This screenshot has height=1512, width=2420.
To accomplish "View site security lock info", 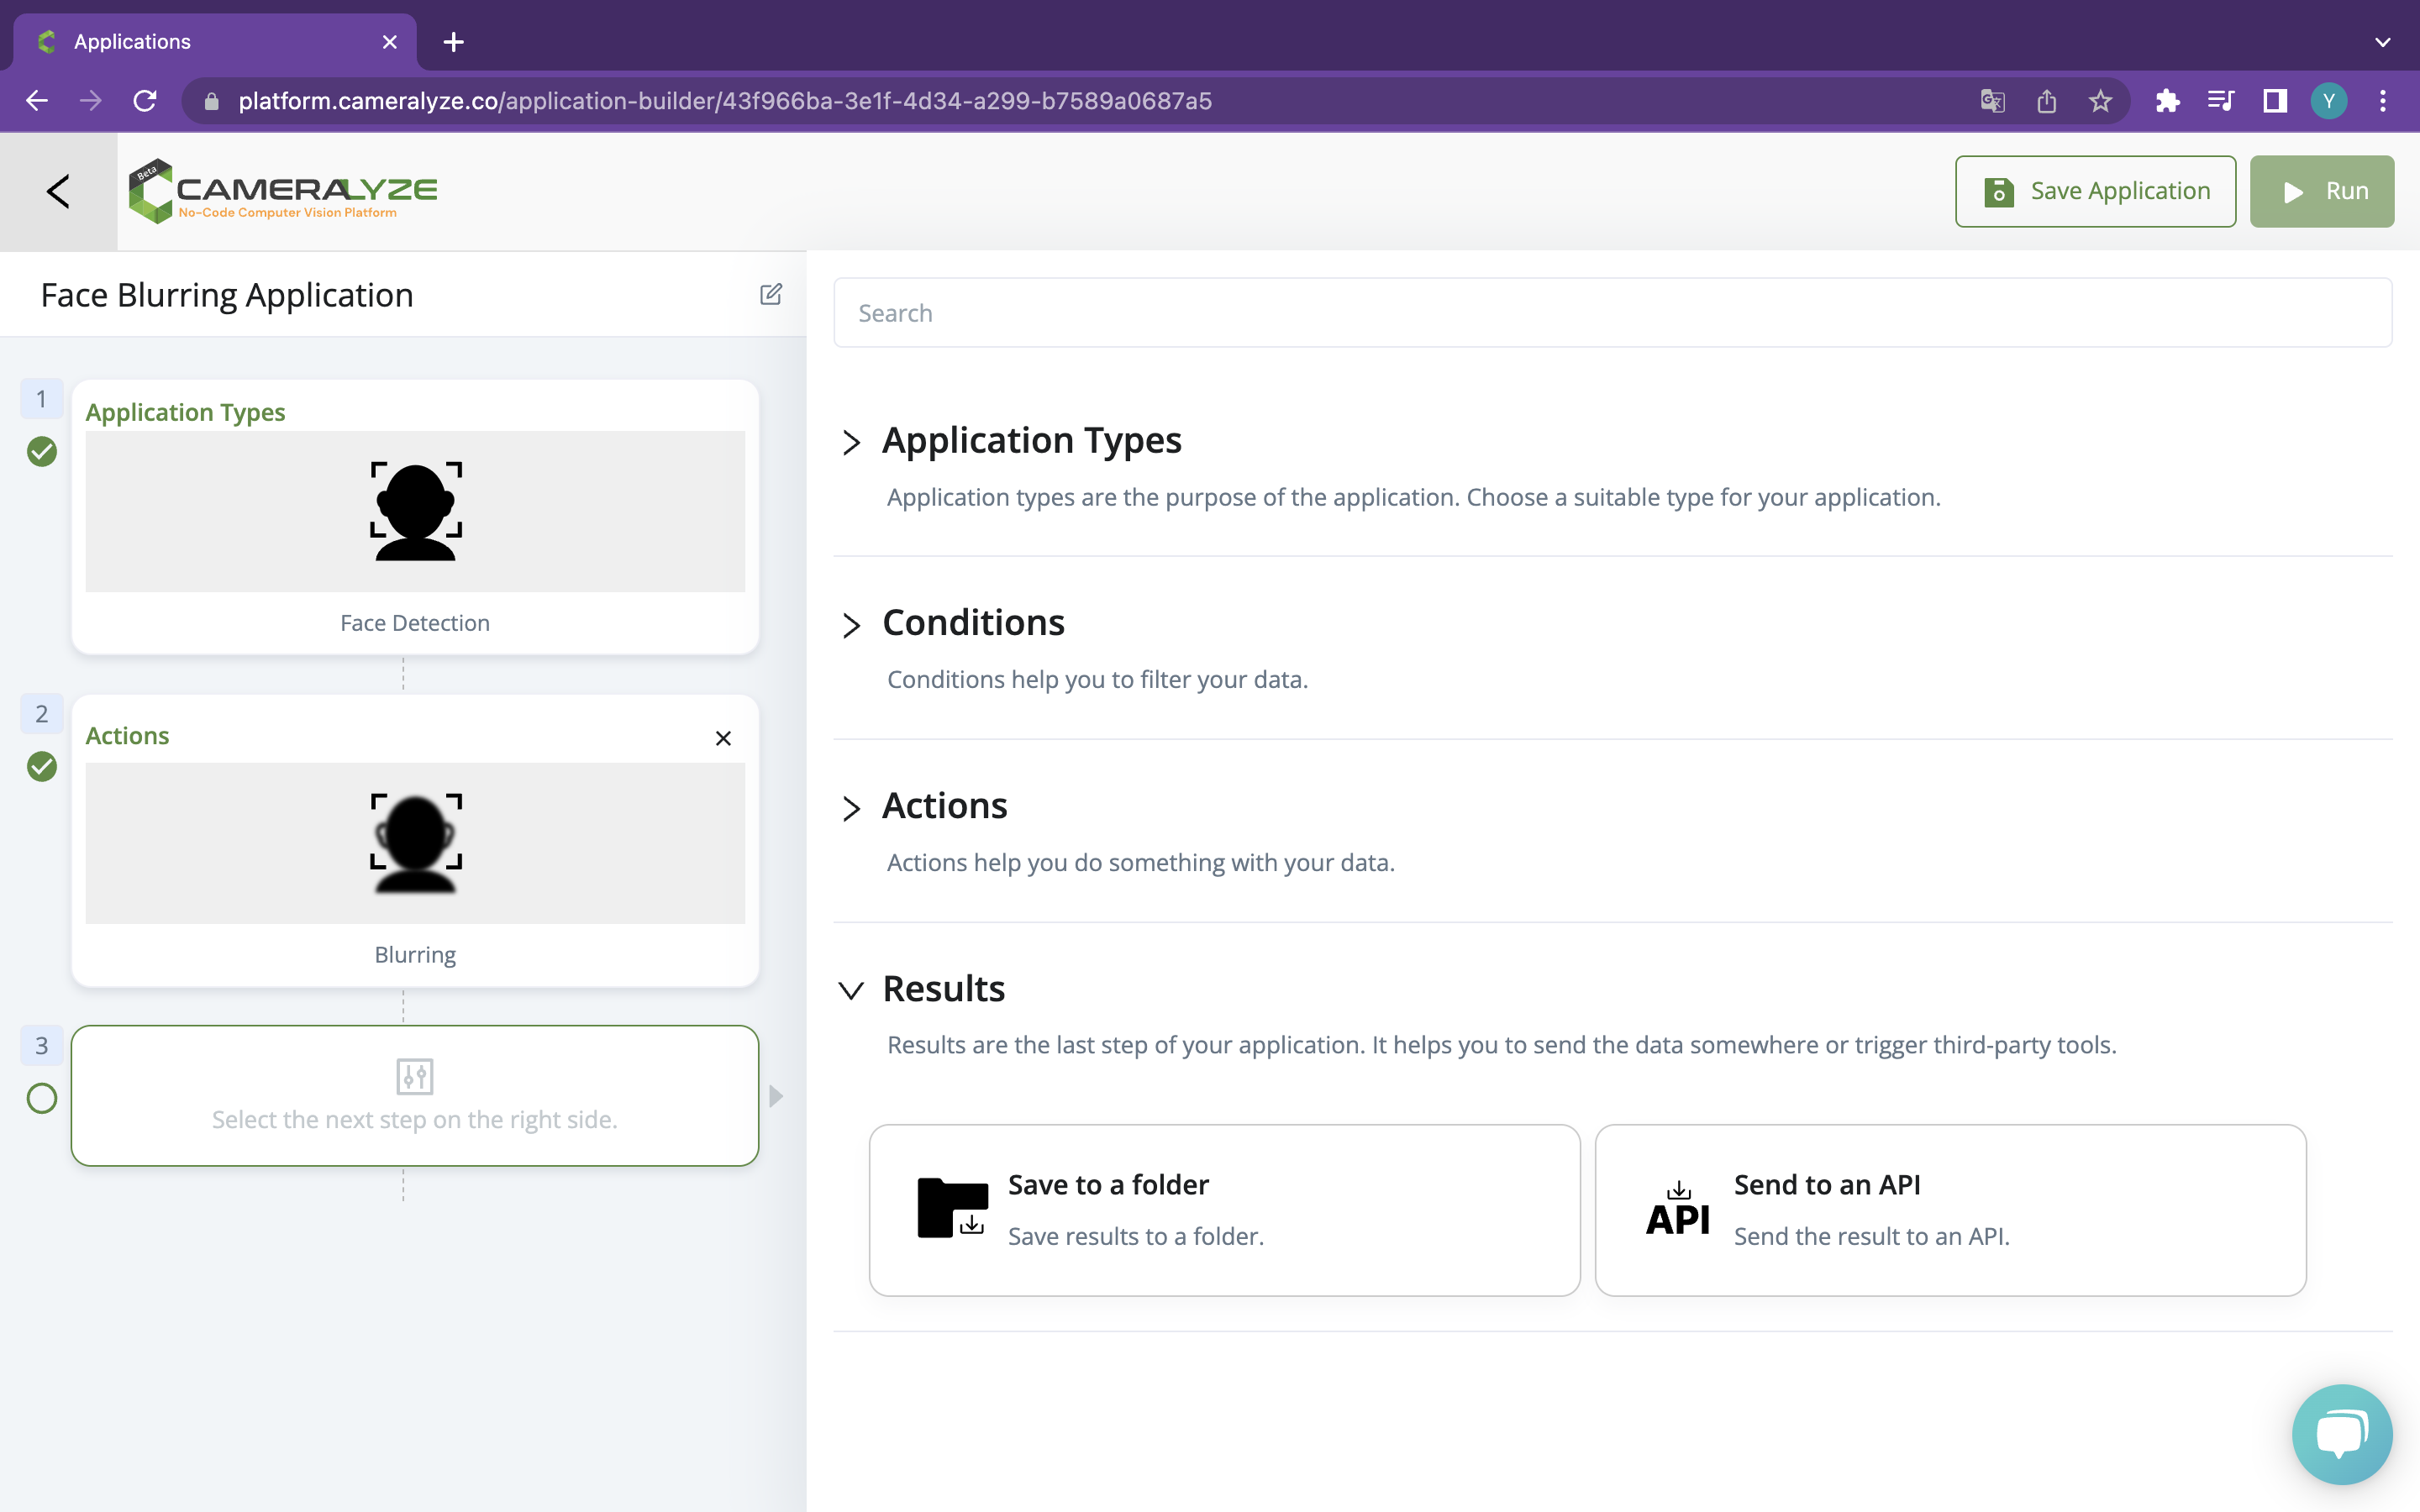I will pyautogui.click(x=211, y=101).
